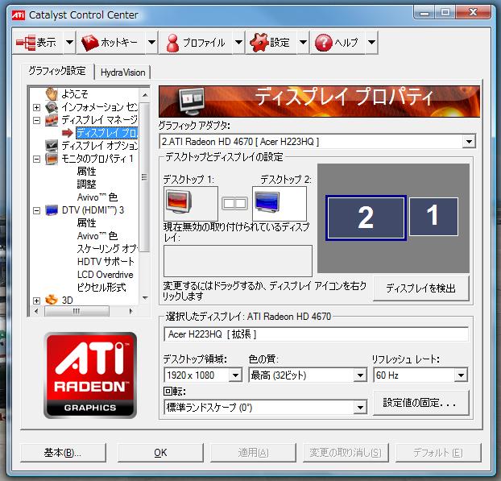Image resolution: width=501 pixels, height=481 pixels.
Task: Select 属性 under DTV (HDMI) 3
Action: coord(86,222)
